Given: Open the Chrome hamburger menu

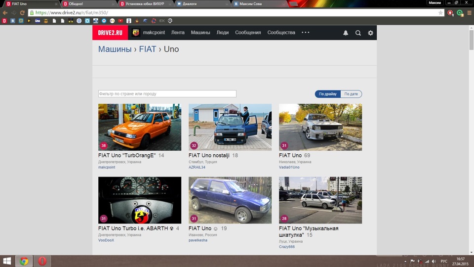Looking at the screenshot, I should pos(469,13).
